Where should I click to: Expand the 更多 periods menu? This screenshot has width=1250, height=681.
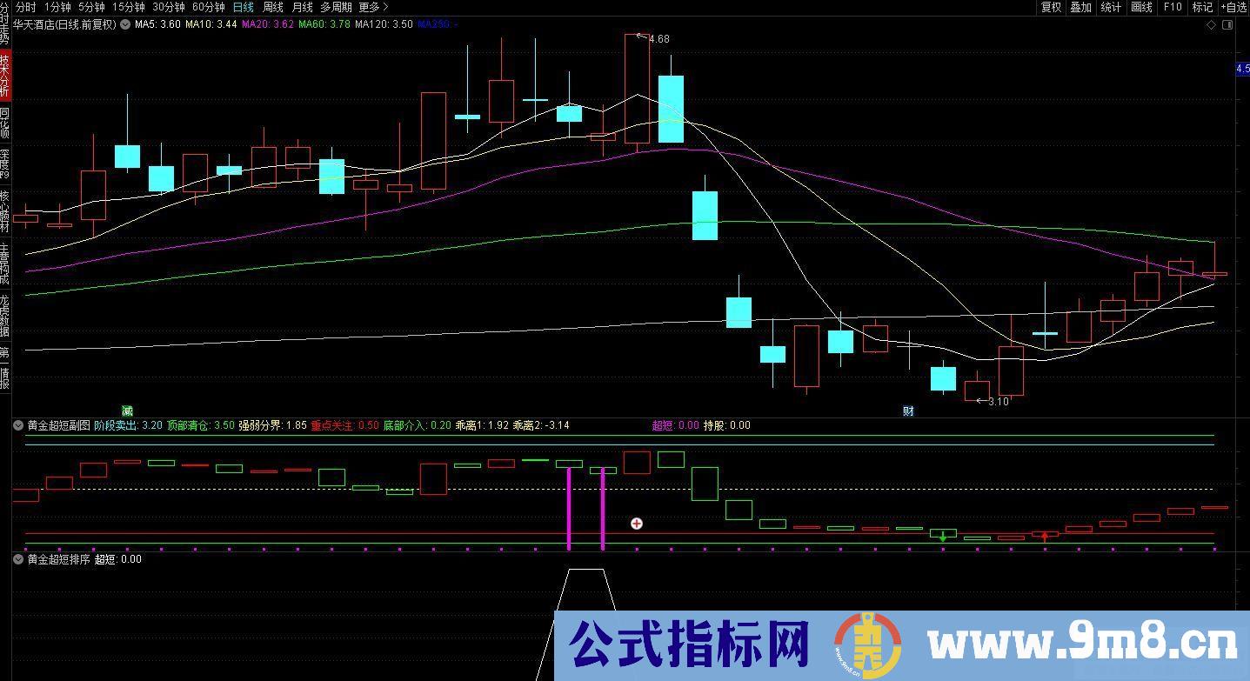coord(374,7)
